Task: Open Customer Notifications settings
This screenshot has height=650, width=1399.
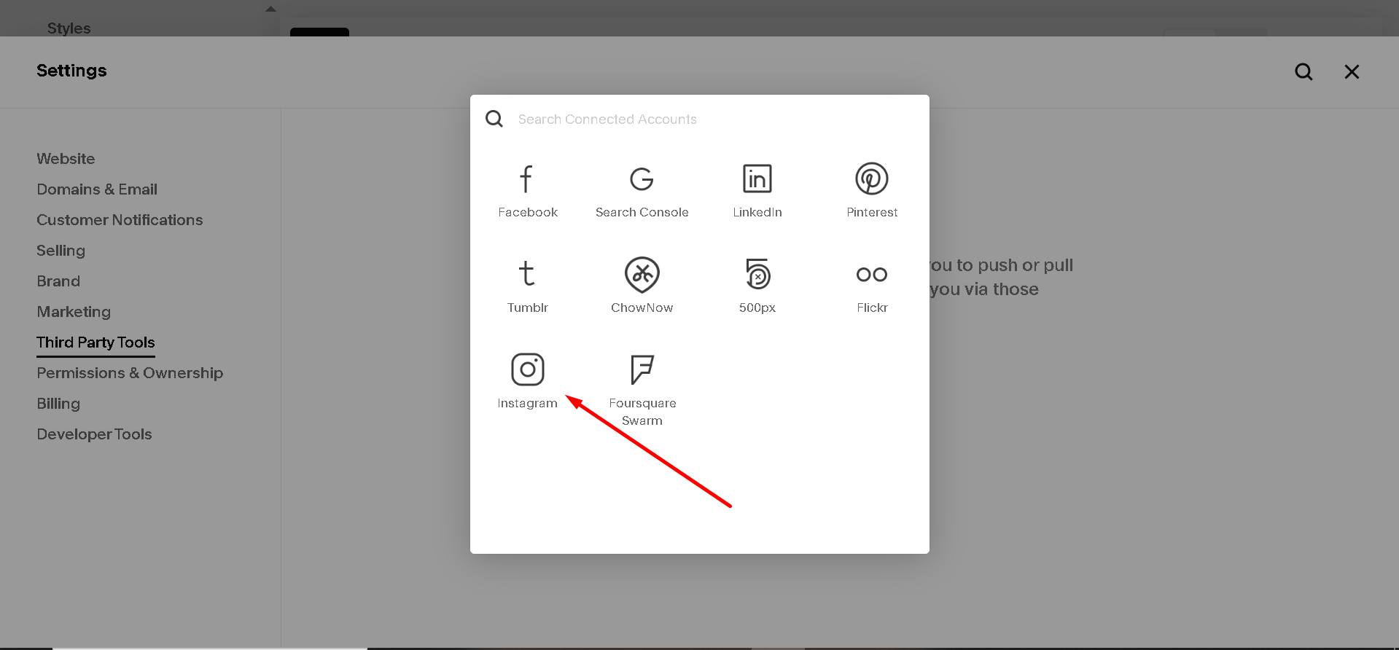Action: click(120, 220)
